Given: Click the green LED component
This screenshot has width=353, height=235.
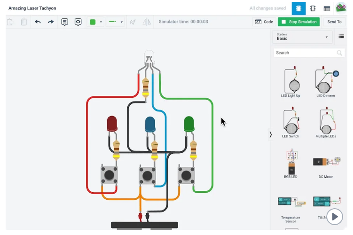Looking at the screenshot, I should point(189,124).
